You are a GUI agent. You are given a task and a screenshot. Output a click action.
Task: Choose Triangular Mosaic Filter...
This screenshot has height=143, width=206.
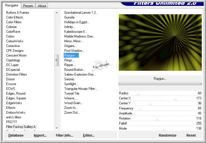(81, 89)
